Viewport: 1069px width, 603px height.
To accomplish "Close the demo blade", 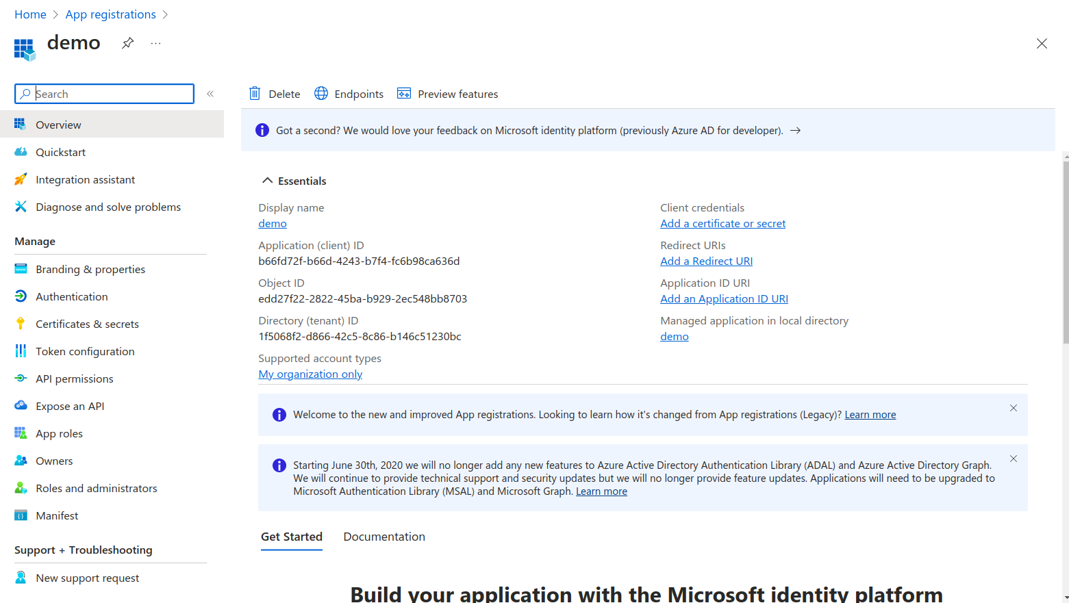I will [x=1042, y=43].
